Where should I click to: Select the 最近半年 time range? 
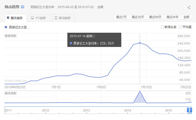(172, 17)
